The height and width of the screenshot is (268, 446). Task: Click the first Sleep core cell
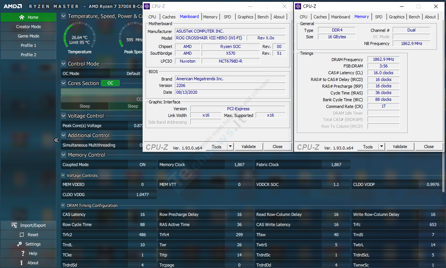coord(85,106)
